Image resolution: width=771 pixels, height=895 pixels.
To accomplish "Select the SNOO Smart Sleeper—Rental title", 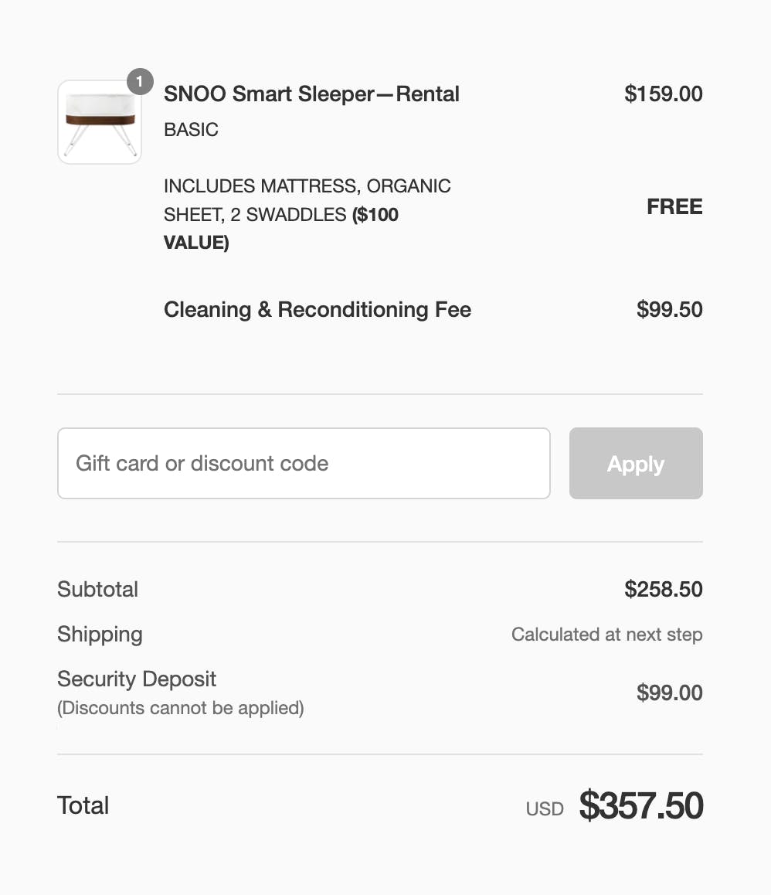I will click(x=311, y=94).
